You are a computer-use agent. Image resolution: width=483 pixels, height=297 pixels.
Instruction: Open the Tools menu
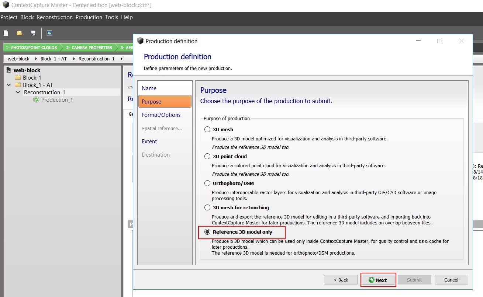[111, 17]
